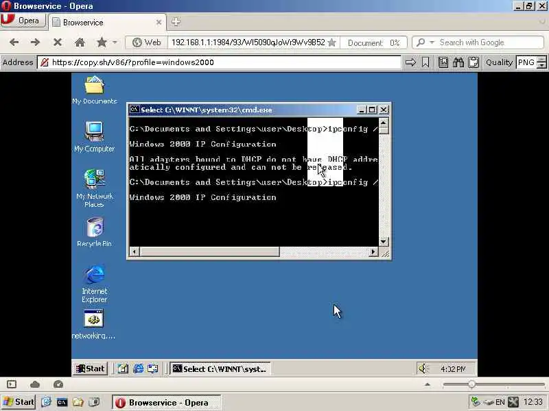This screenshot has height=411, width=549.
Task: Open the My Documents desktop icon
Action: click(95, 90)
